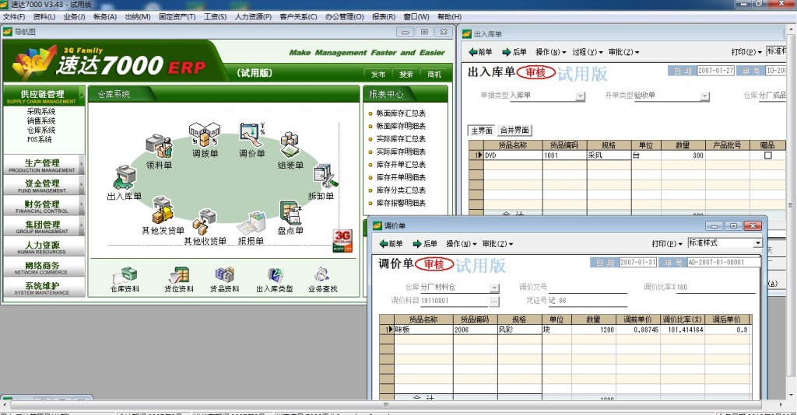Open the 实际库存明细表 report
The width and height of the screenshot is (797, 415).
click(401, 152)
